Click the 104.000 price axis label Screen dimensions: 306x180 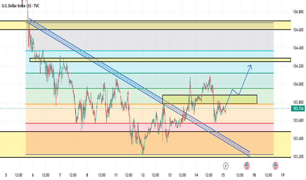[298, 84]
